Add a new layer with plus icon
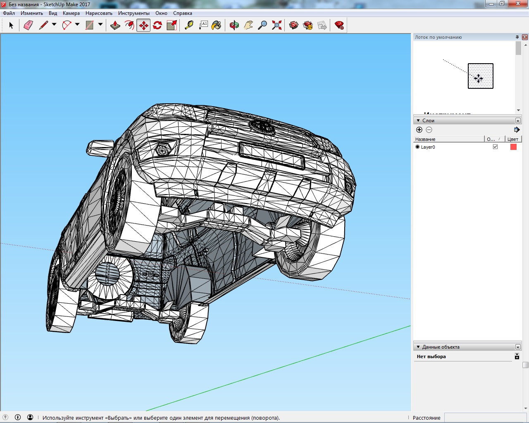The width and height of the screenshot is (529, 423). click(419, 130)
